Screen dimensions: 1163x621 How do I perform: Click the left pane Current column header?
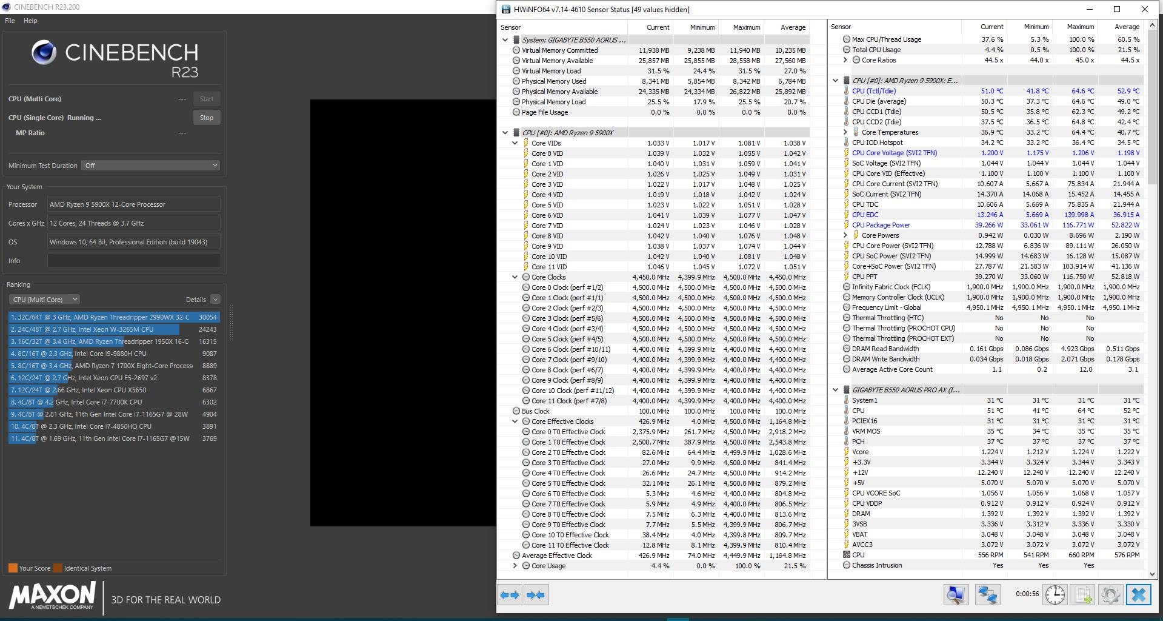650,27
